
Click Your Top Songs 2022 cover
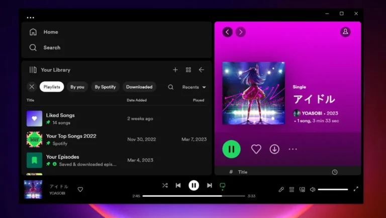coord(35,139)
